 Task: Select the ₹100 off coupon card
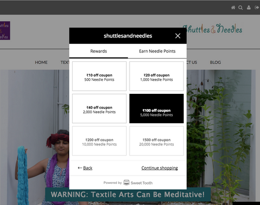(x=157, y=108)
